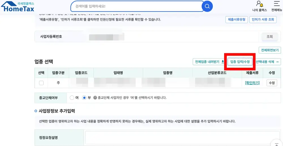Click 업종 입력/수정 button
Image resolution: width=283 pixels, height=146 pixels.
pyautogui.click(x=240, y=62)
